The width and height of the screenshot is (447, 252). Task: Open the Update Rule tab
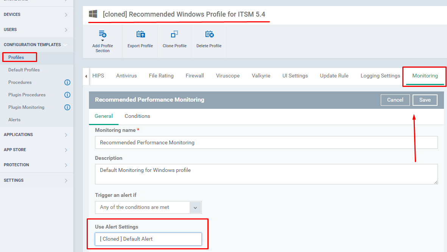tap(334, 76)
